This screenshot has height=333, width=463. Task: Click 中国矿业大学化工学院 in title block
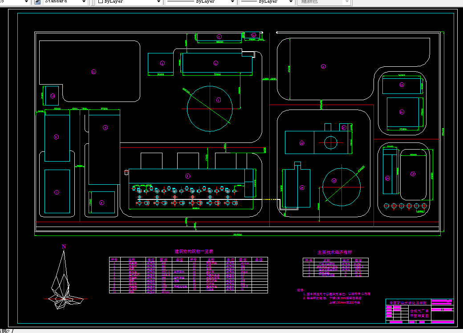tap(408, 303)
